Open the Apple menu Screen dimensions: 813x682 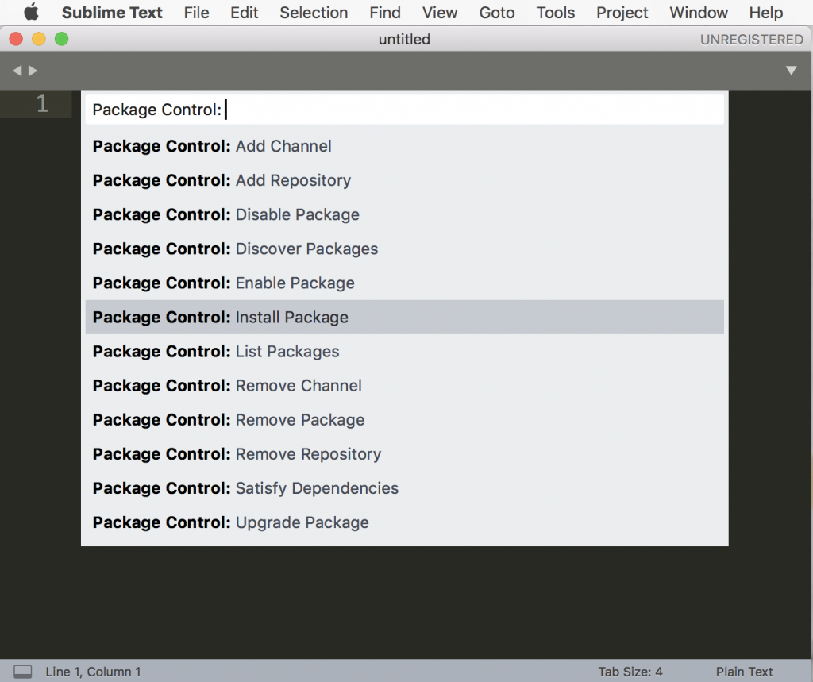tap(31, 13)
